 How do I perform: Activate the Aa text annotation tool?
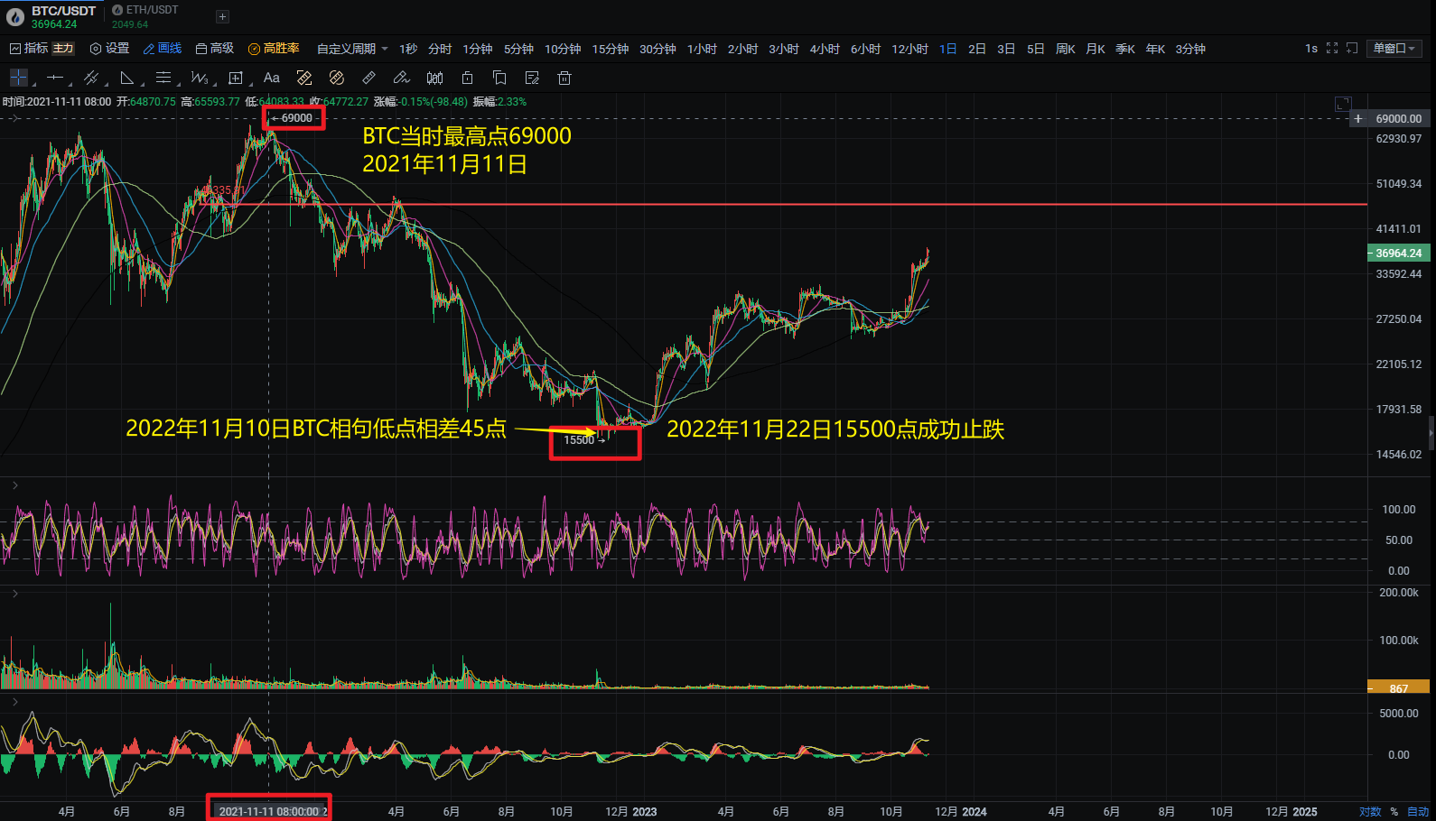pos(272,78)
